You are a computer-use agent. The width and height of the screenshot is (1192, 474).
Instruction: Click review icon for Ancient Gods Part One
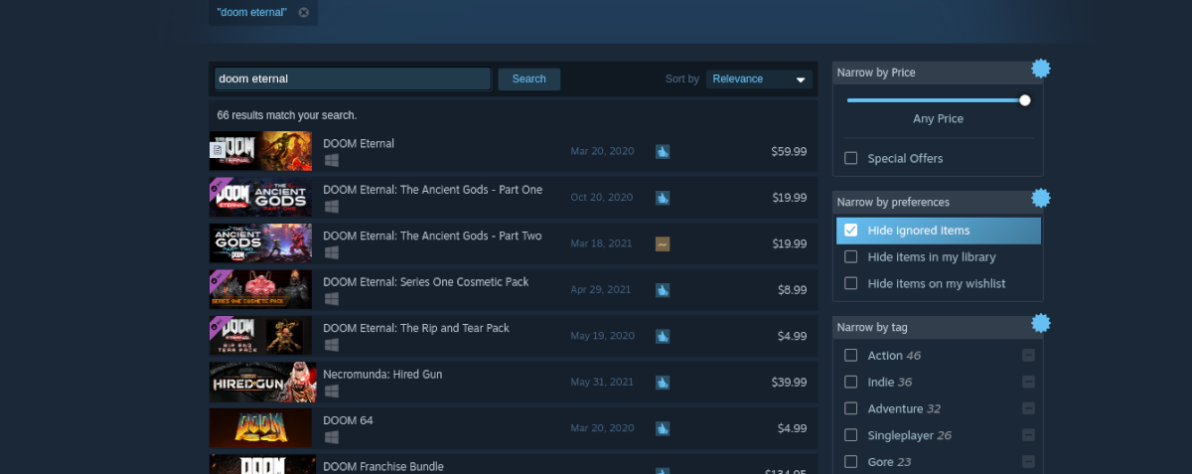(663, 198)
